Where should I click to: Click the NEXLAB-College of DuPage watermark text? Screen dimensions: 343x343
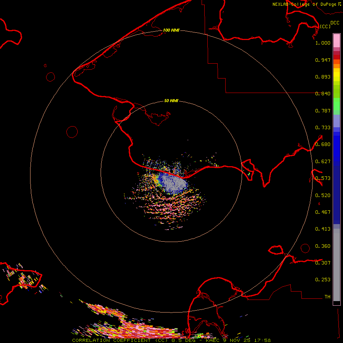304,4
